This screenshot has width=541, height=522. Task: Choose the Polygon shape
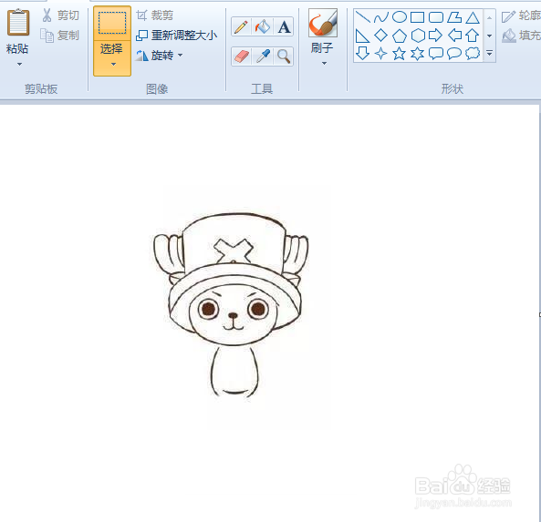(x=454, y=17)
